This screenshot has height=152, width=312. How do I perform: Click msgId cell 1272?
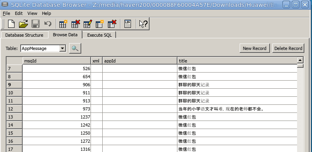coord(57,141)
